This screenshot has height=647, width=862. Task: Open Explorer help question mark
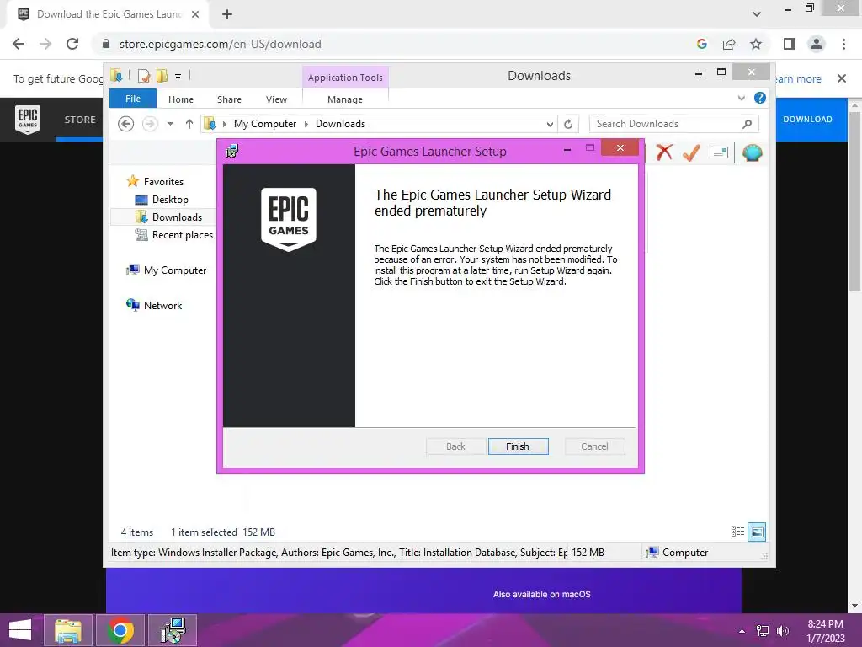[x=760, y=98]
